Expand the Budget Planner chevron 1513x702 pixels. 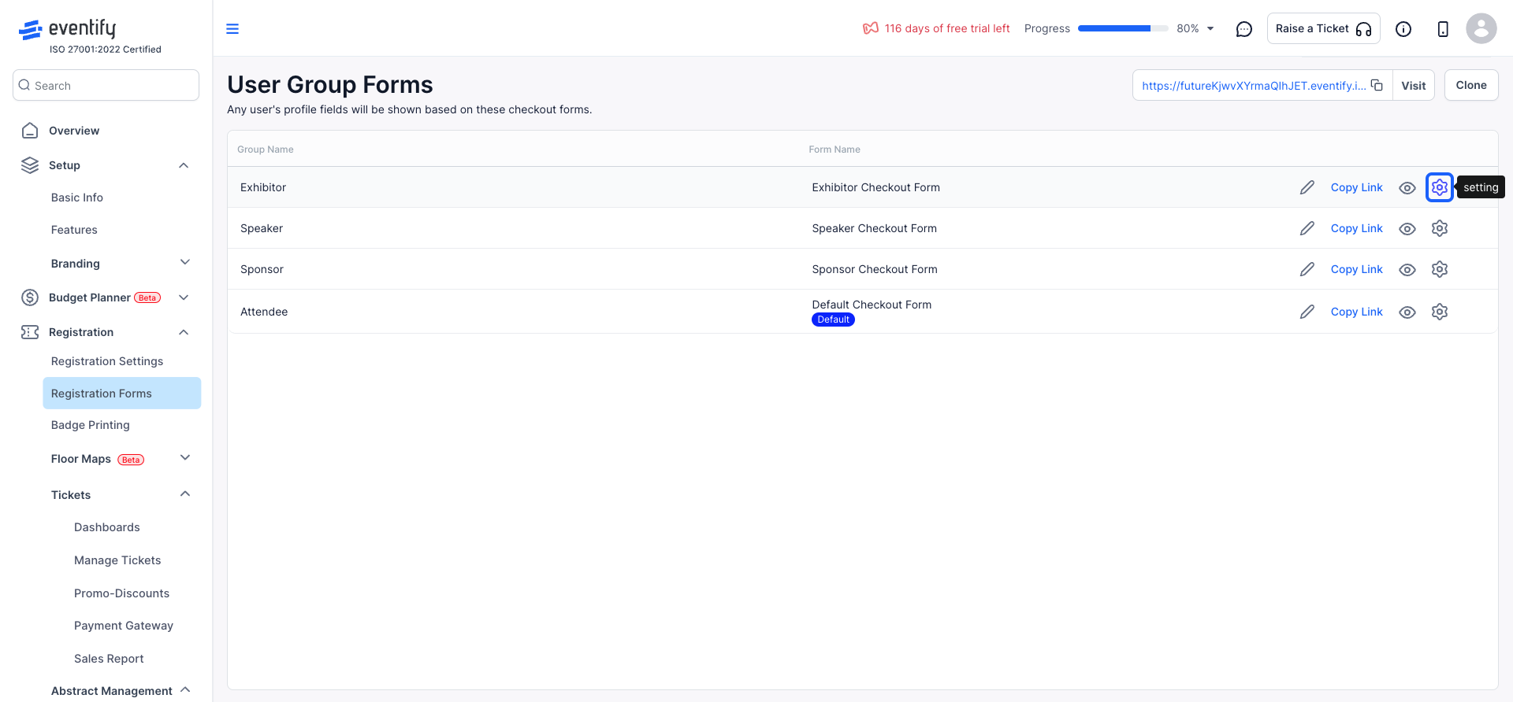point(184,297)
